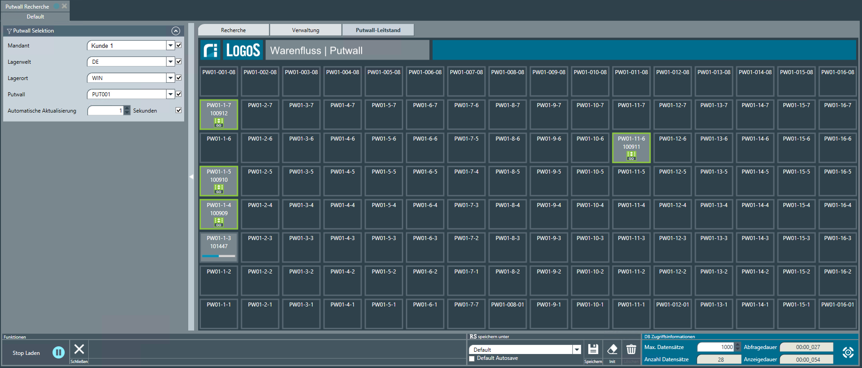Select slot PW01-8-5
Viewport: 862px width, 368px height.
508,181
